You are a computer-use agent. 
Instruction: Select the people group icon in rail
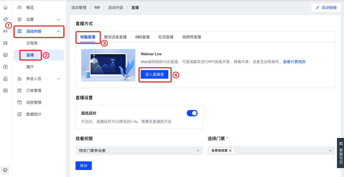(5, 31)
